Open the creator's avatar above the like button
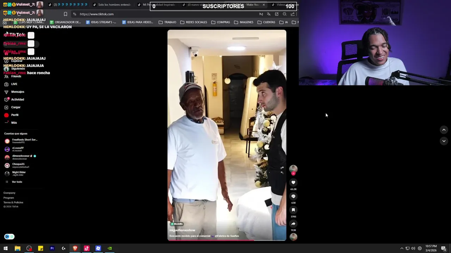Screen dimensions: 451x253 click(293, 169)
